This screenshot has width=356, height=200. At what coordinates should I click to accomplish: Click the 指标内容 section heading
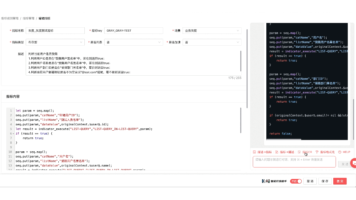pos(13,96)
